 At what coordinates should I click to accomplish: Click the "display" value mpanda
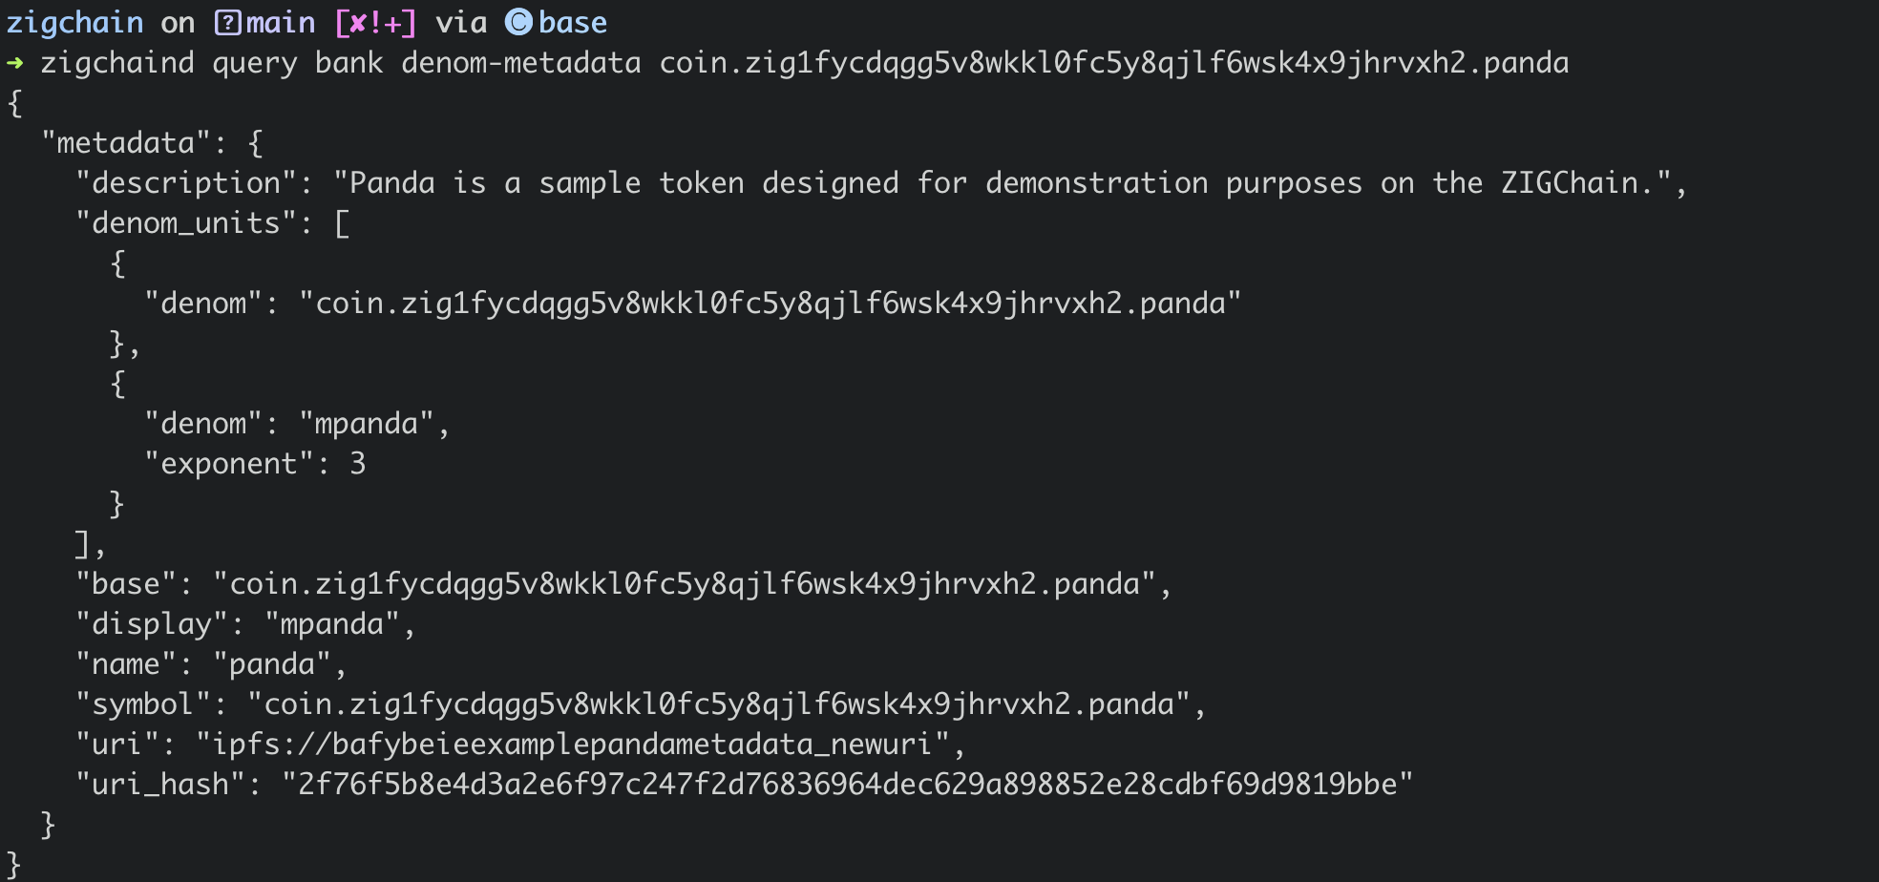click(x=332, y=624)
